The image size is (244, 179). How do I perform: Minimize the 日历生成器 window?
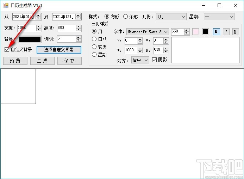(x=204, y=5)
